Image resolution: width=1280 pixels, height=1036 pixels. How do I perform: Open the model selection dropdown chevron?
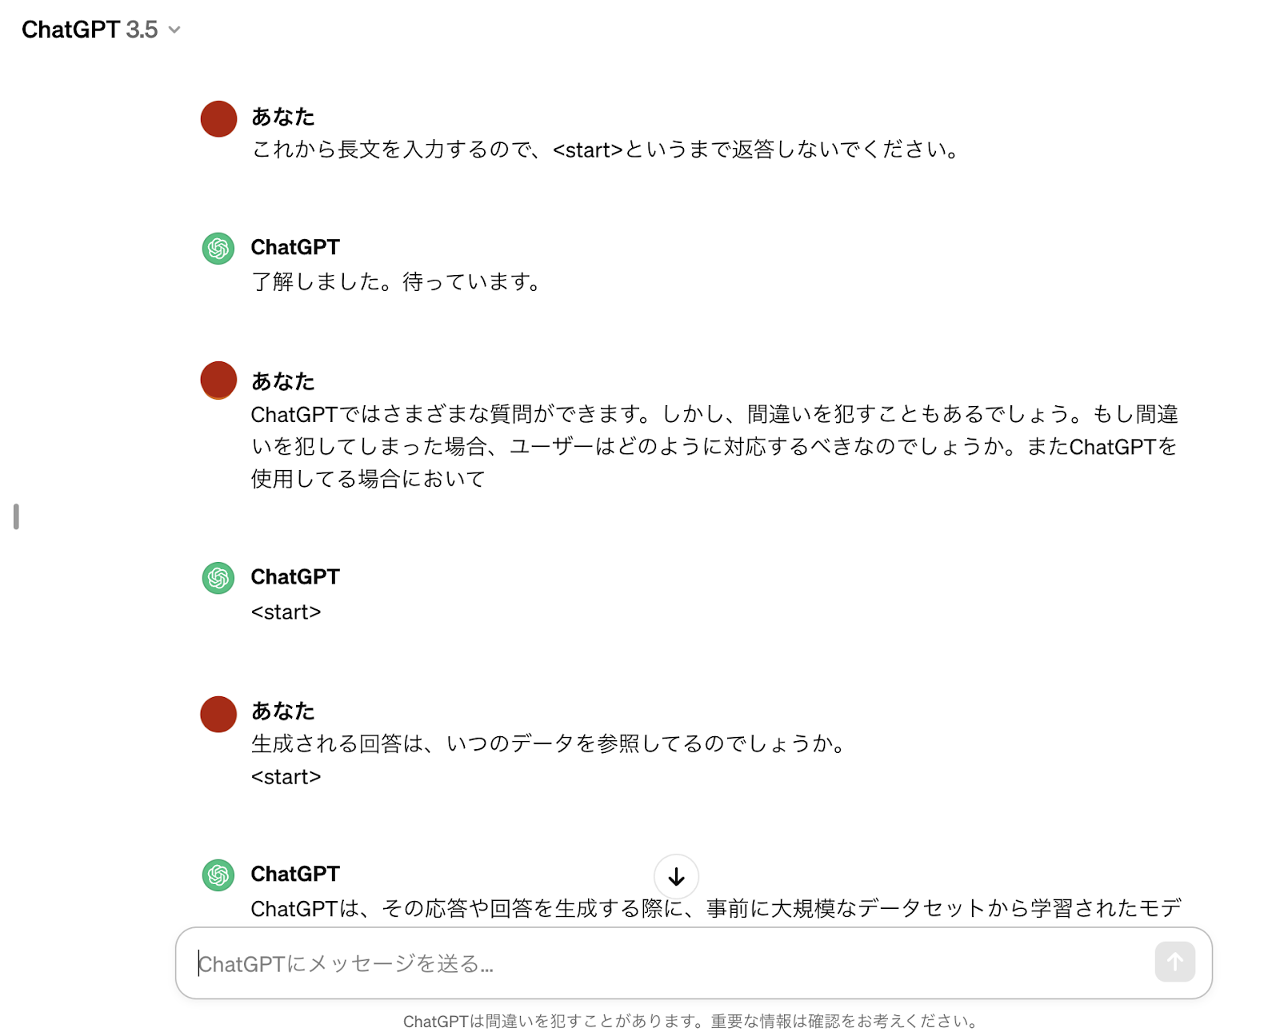click(173, 30)
